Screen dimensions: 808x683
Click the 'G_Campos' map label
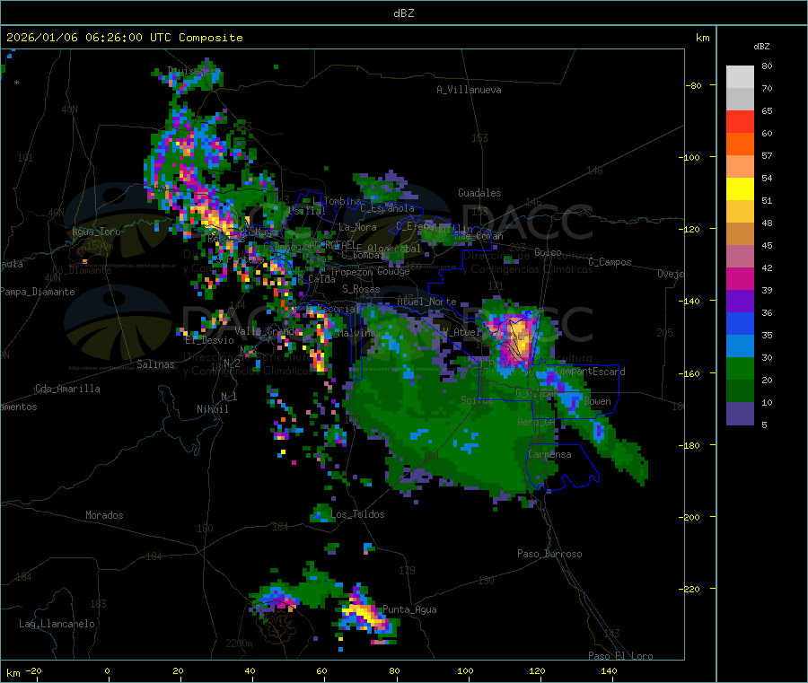(610, 263)
